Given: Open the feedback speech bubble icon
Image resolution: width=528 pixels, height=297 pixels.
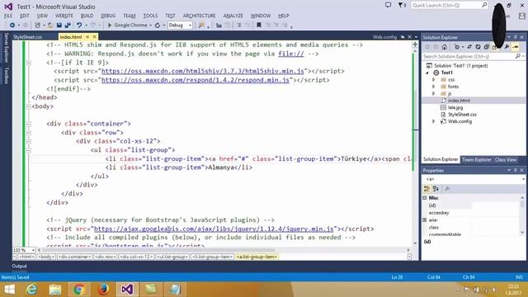Looking at the screenshot, I should 388,5.
